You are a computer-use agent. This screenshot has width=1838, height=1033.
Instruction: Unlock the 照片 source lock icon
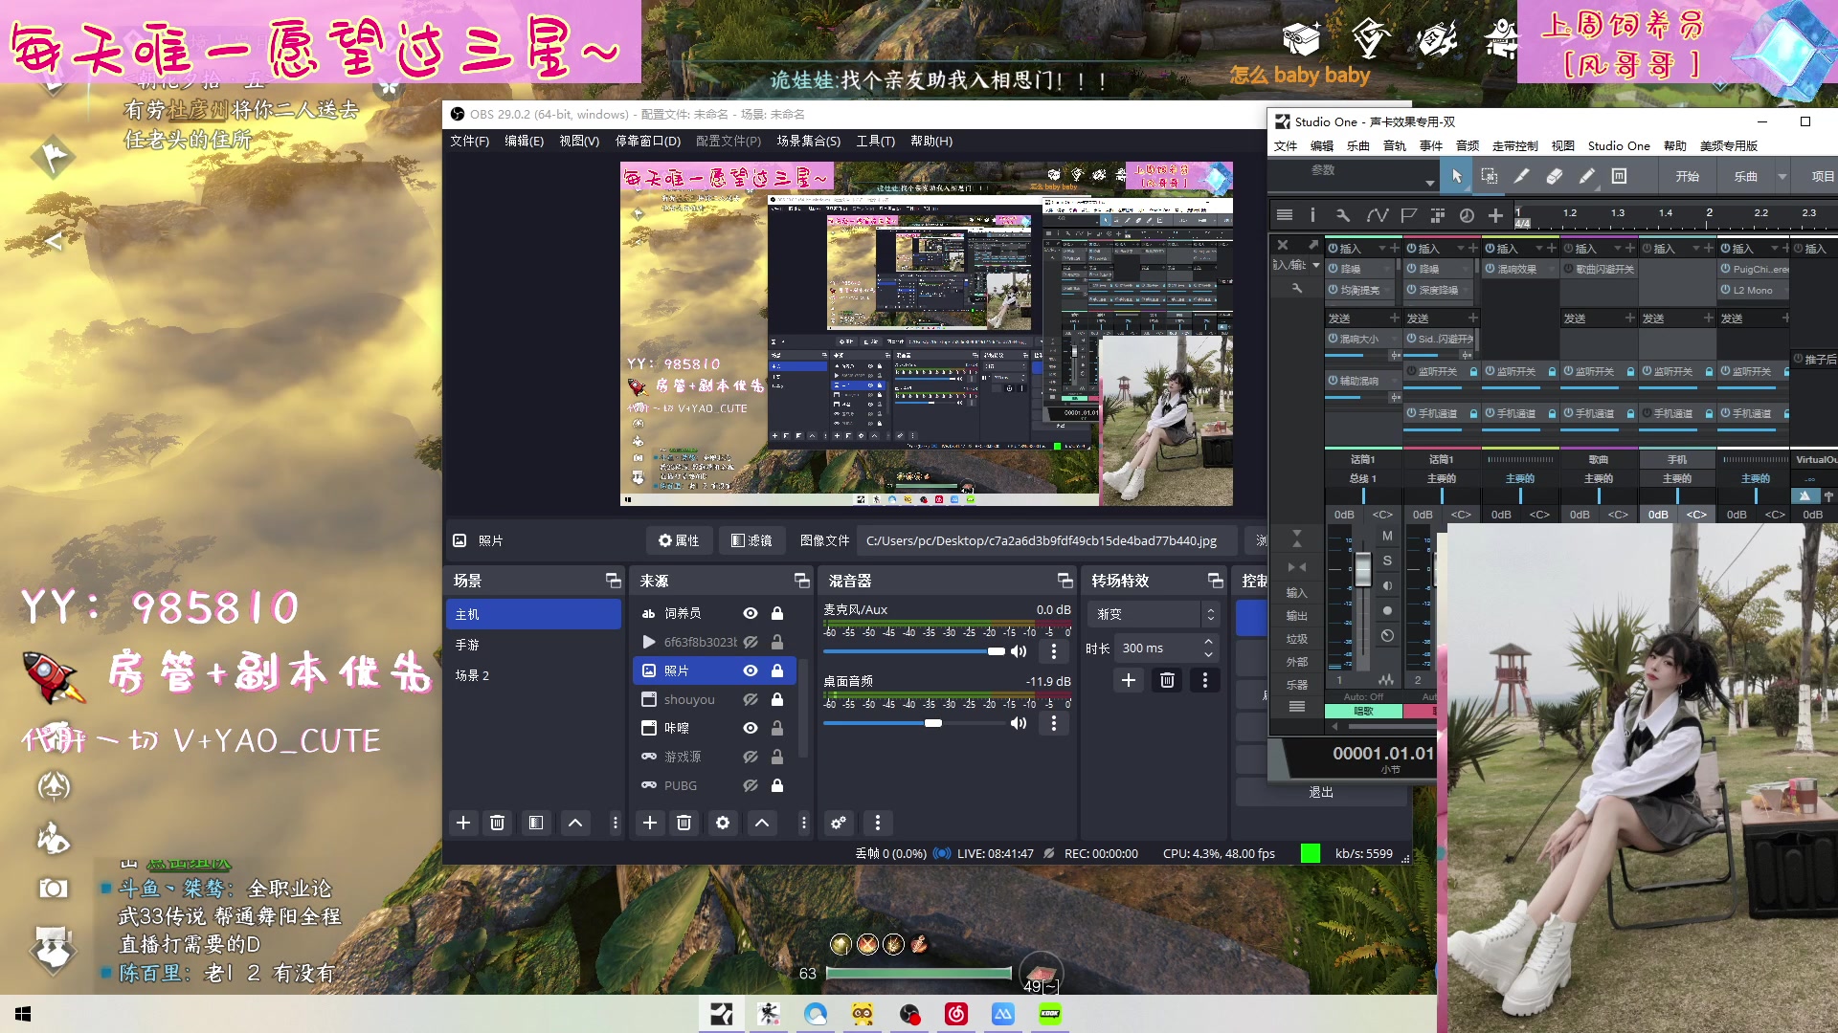[777, 670]
